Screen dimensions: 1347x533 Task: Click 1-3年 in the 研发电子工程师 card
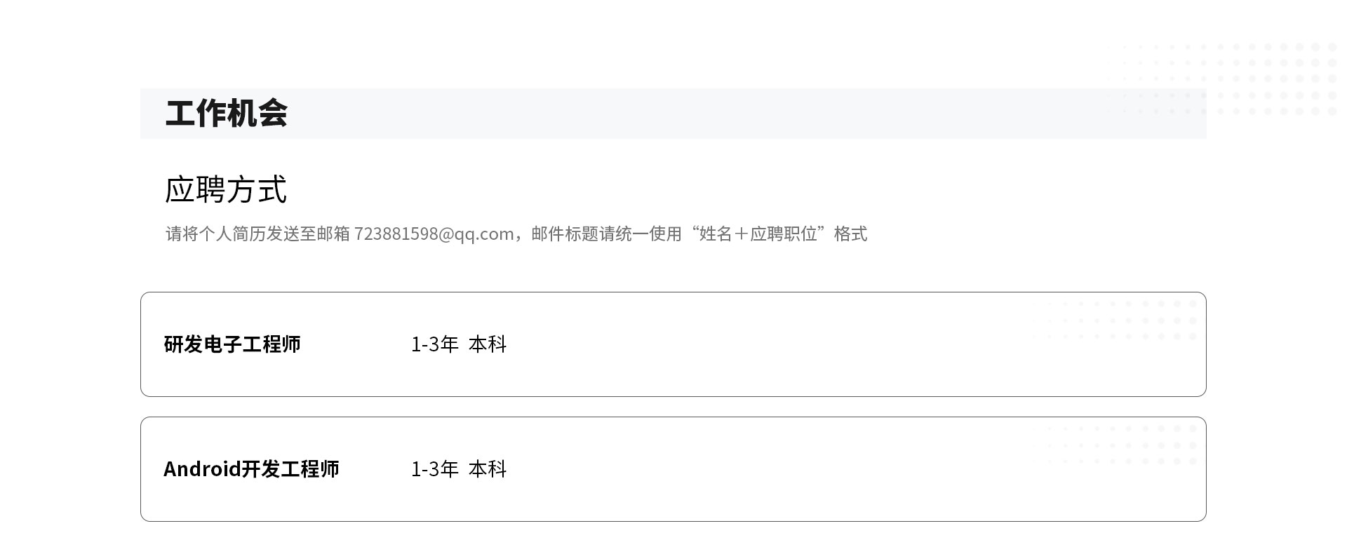(x=434, y=344)
